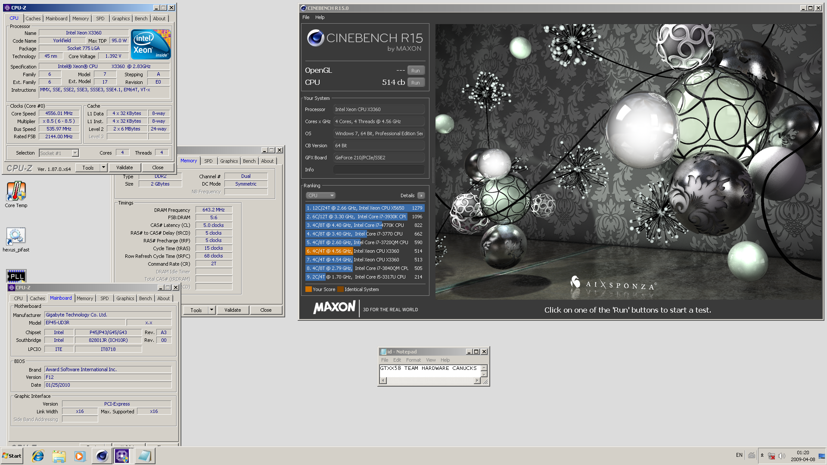Click Notepad text area with GTXX58
The height and width of the screenshot is (465, 827).
[429, 371]
